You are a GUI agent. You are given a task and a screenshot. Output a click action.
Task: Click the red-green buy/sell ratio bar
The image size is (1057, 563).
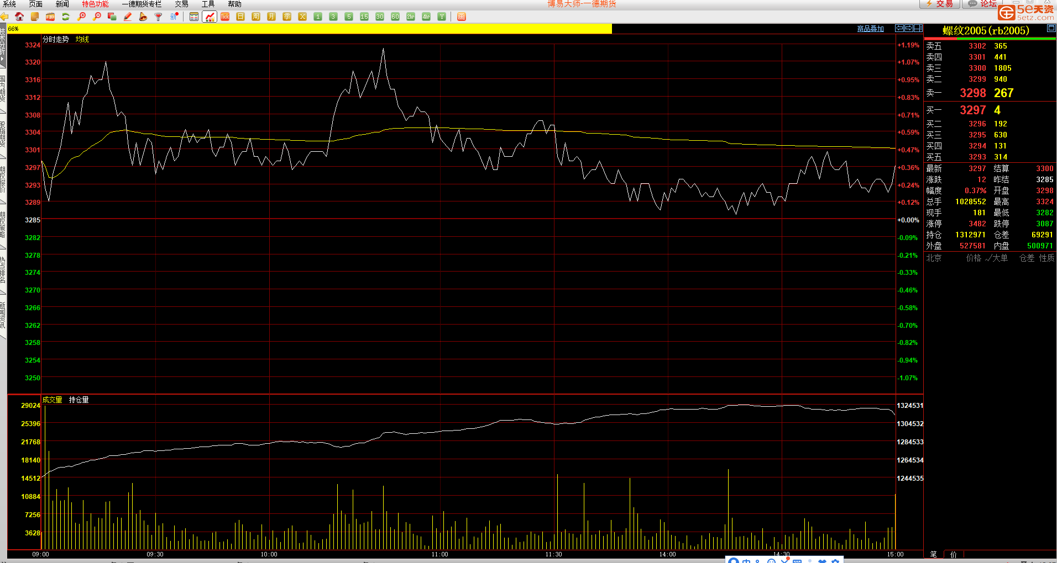coord(990,39)
